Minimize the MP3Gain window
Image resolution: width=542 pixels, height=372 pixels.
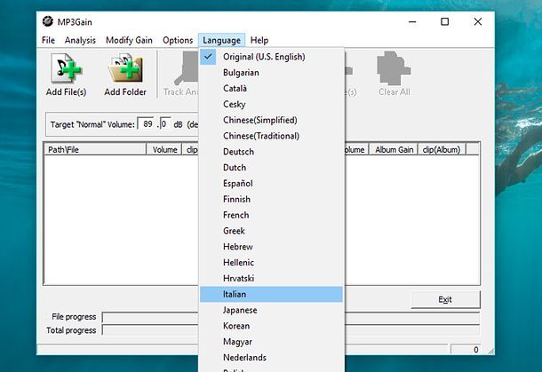pos(412,22)
